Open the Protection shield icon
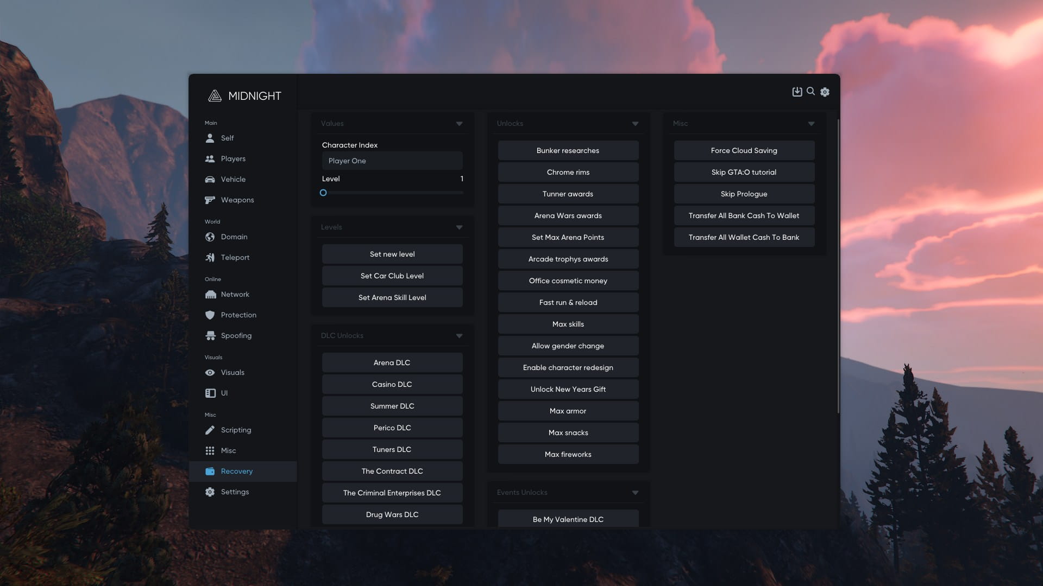The width and height of the screenshot is (1043, 586). (x=210, y=315)
